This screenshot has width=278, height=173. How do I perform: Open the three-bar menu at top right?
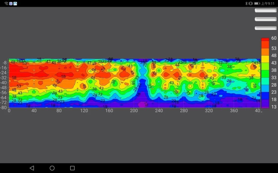coord(265,19)
